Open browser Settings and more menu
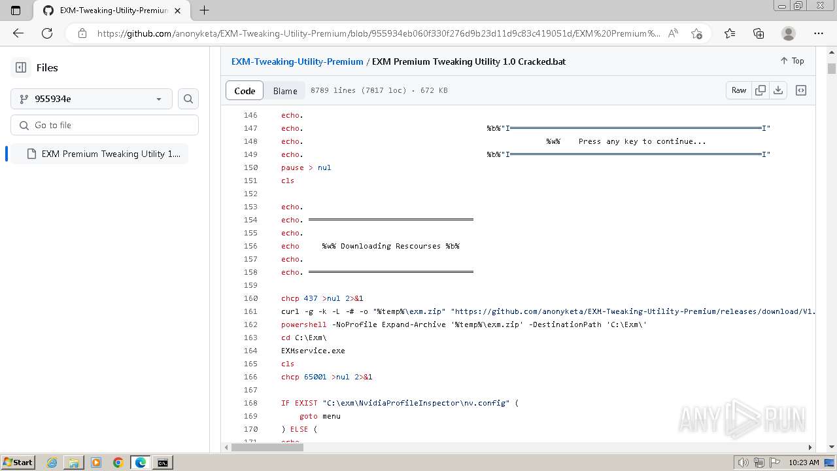 click(x=819, y=33)
